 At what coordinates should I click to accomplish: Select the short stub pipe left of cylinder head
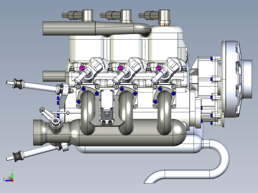[x=54, y=76]
